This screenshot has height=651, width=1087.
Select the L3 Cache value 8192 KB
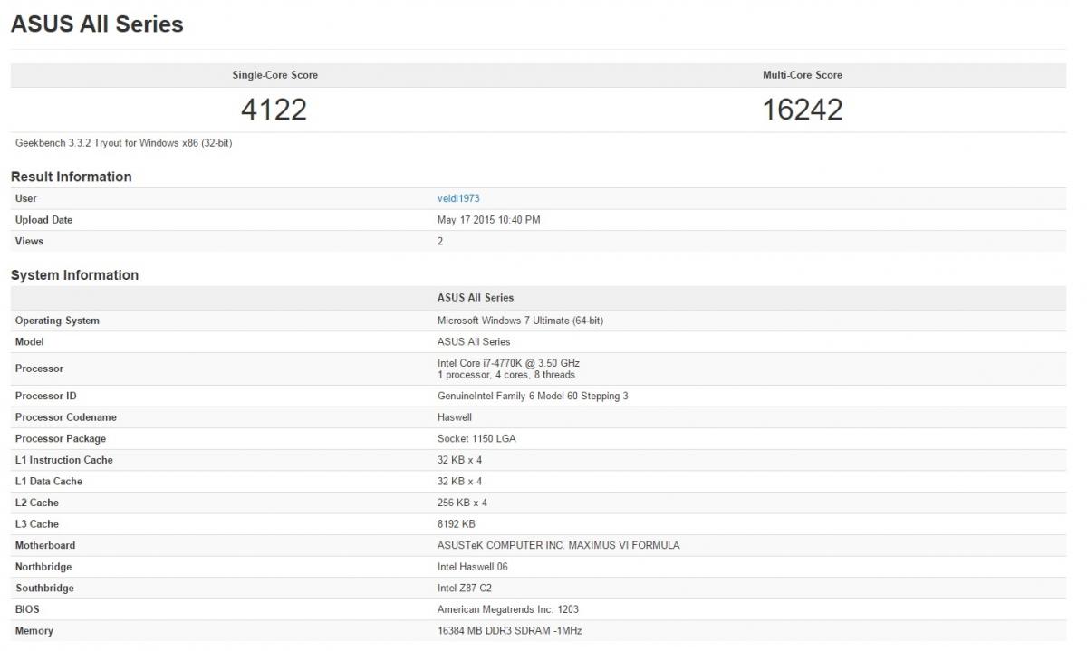pos(457,524)
